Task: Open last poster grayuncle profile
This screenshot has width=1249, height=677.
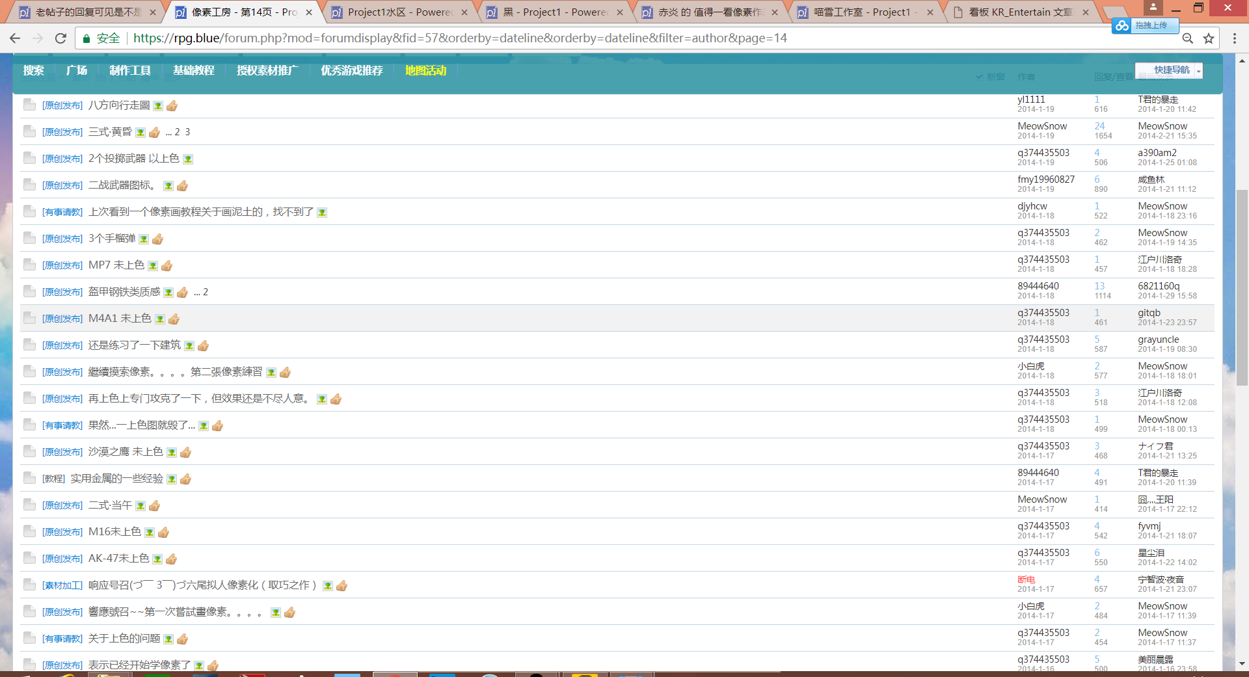Action: point(1158,339)
